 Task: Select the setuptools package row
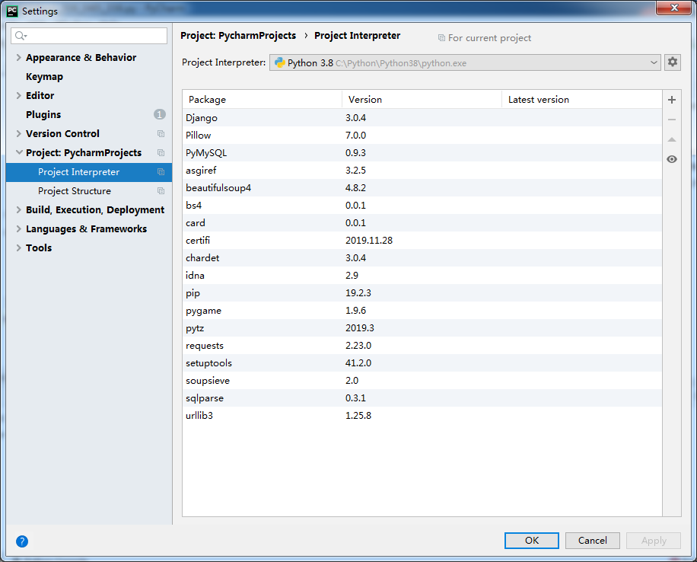tap(422, 362)
